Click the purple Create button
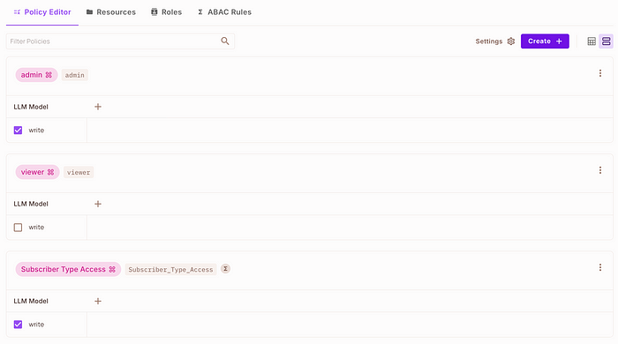The height and width of the screenshot is (344, 618). click(545, 41)
